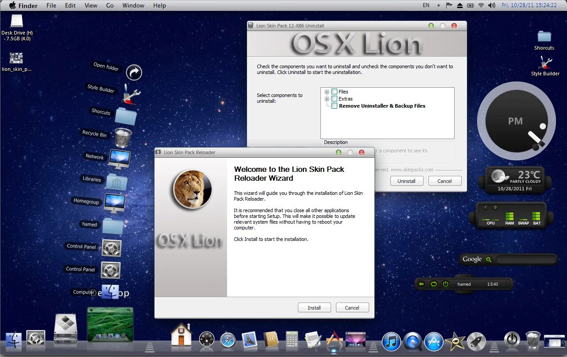Screen dimensions: 567x357
Task: Open the Window menu
Action: pyautogui.click(x=133, y=5)
